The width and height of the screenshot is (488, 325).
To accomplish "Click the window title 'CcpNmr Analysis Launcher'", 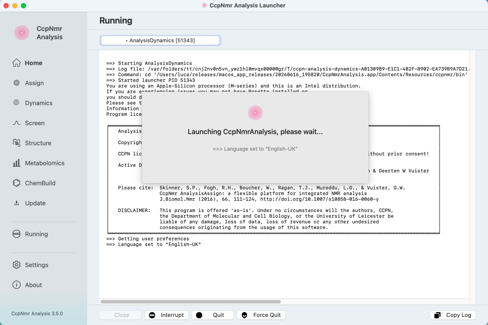I will [x=247, y=6].
